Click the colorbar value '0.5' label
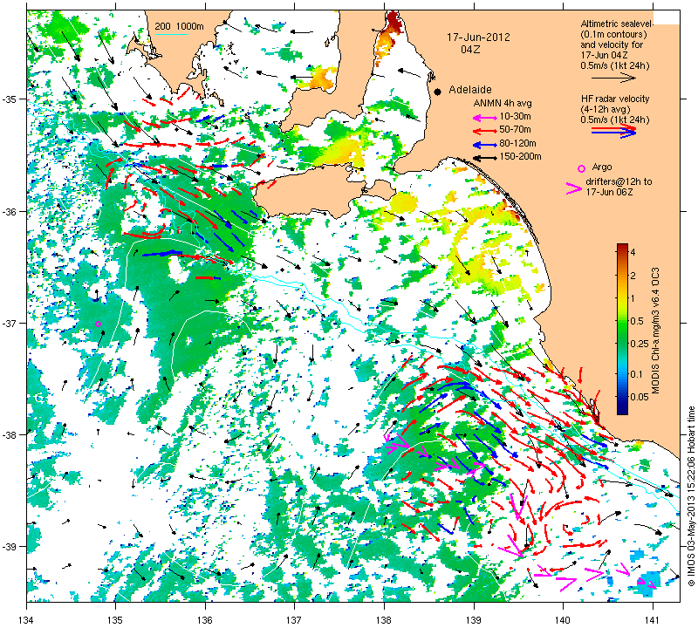Image resolution: width=698 pixels, height=628 pixels. [637, 321]
